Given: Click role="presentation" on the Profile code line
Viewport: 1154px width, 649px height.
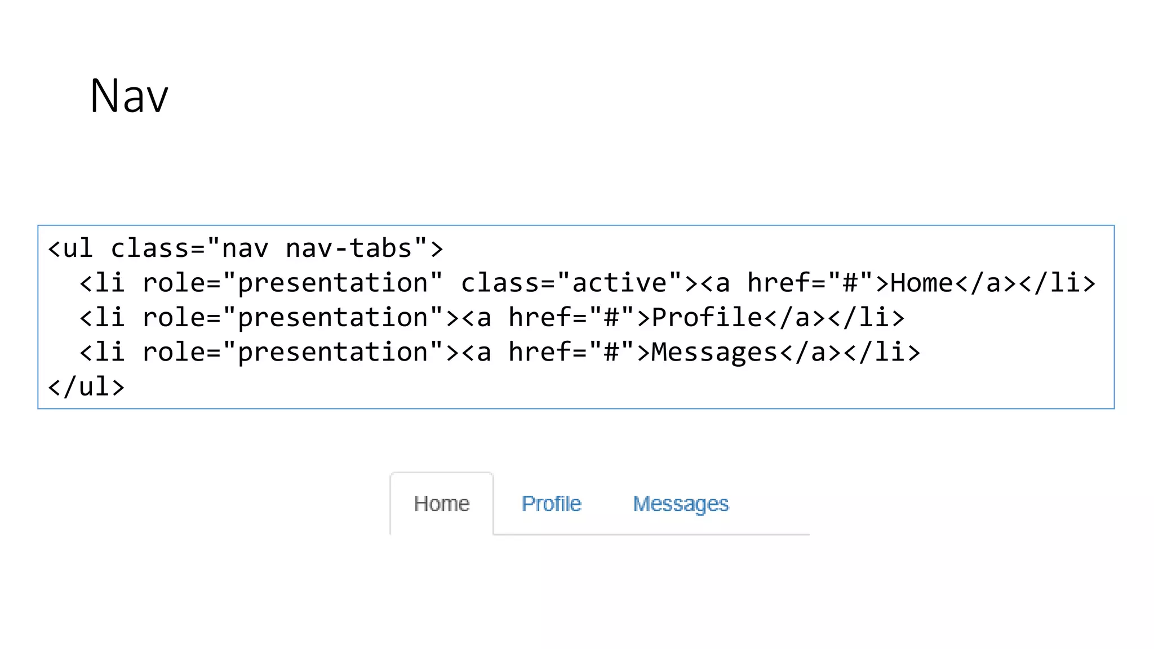Looking at the screenshot, I should pos(292,318).
